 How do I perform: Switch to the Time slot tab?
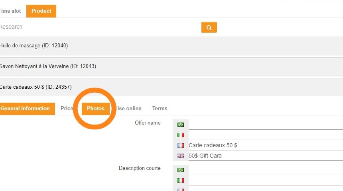pos(10,11)
